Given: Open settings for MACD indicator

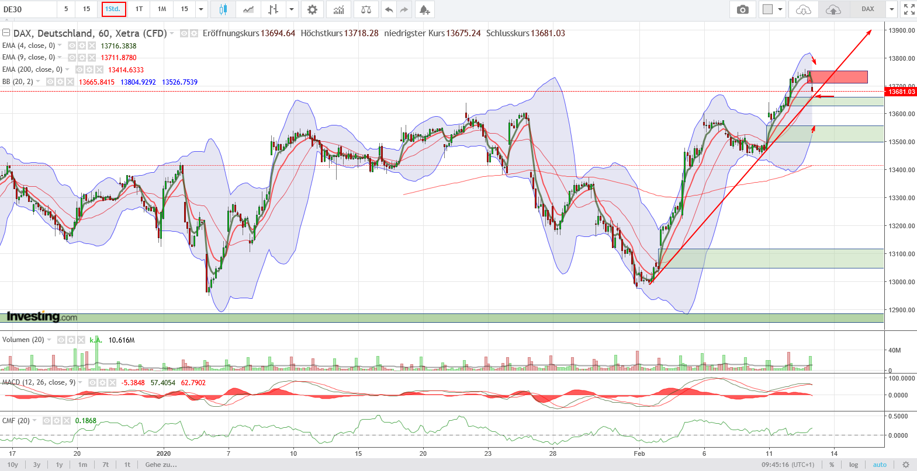Looking at the screenshot, I should pyautogui.click(x=102, y=383).
